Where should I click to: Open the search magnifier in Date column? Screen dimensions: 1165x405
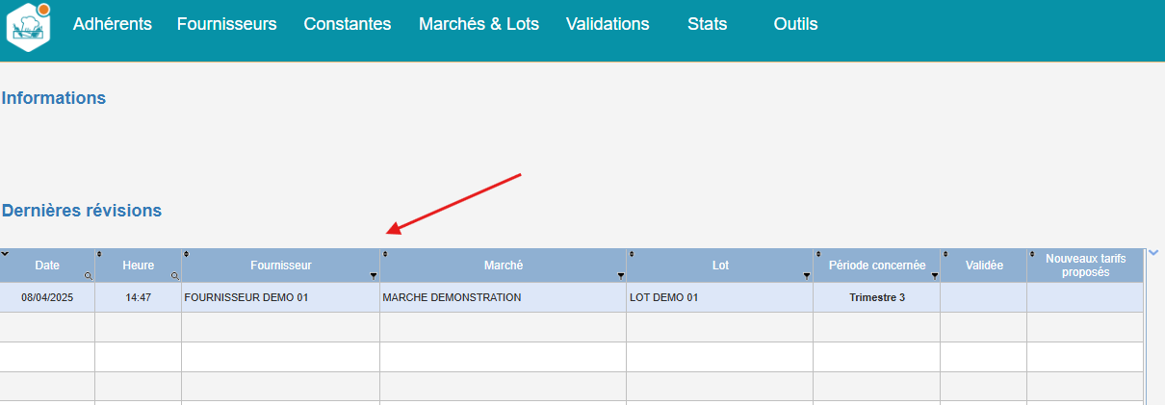point(89,276)
